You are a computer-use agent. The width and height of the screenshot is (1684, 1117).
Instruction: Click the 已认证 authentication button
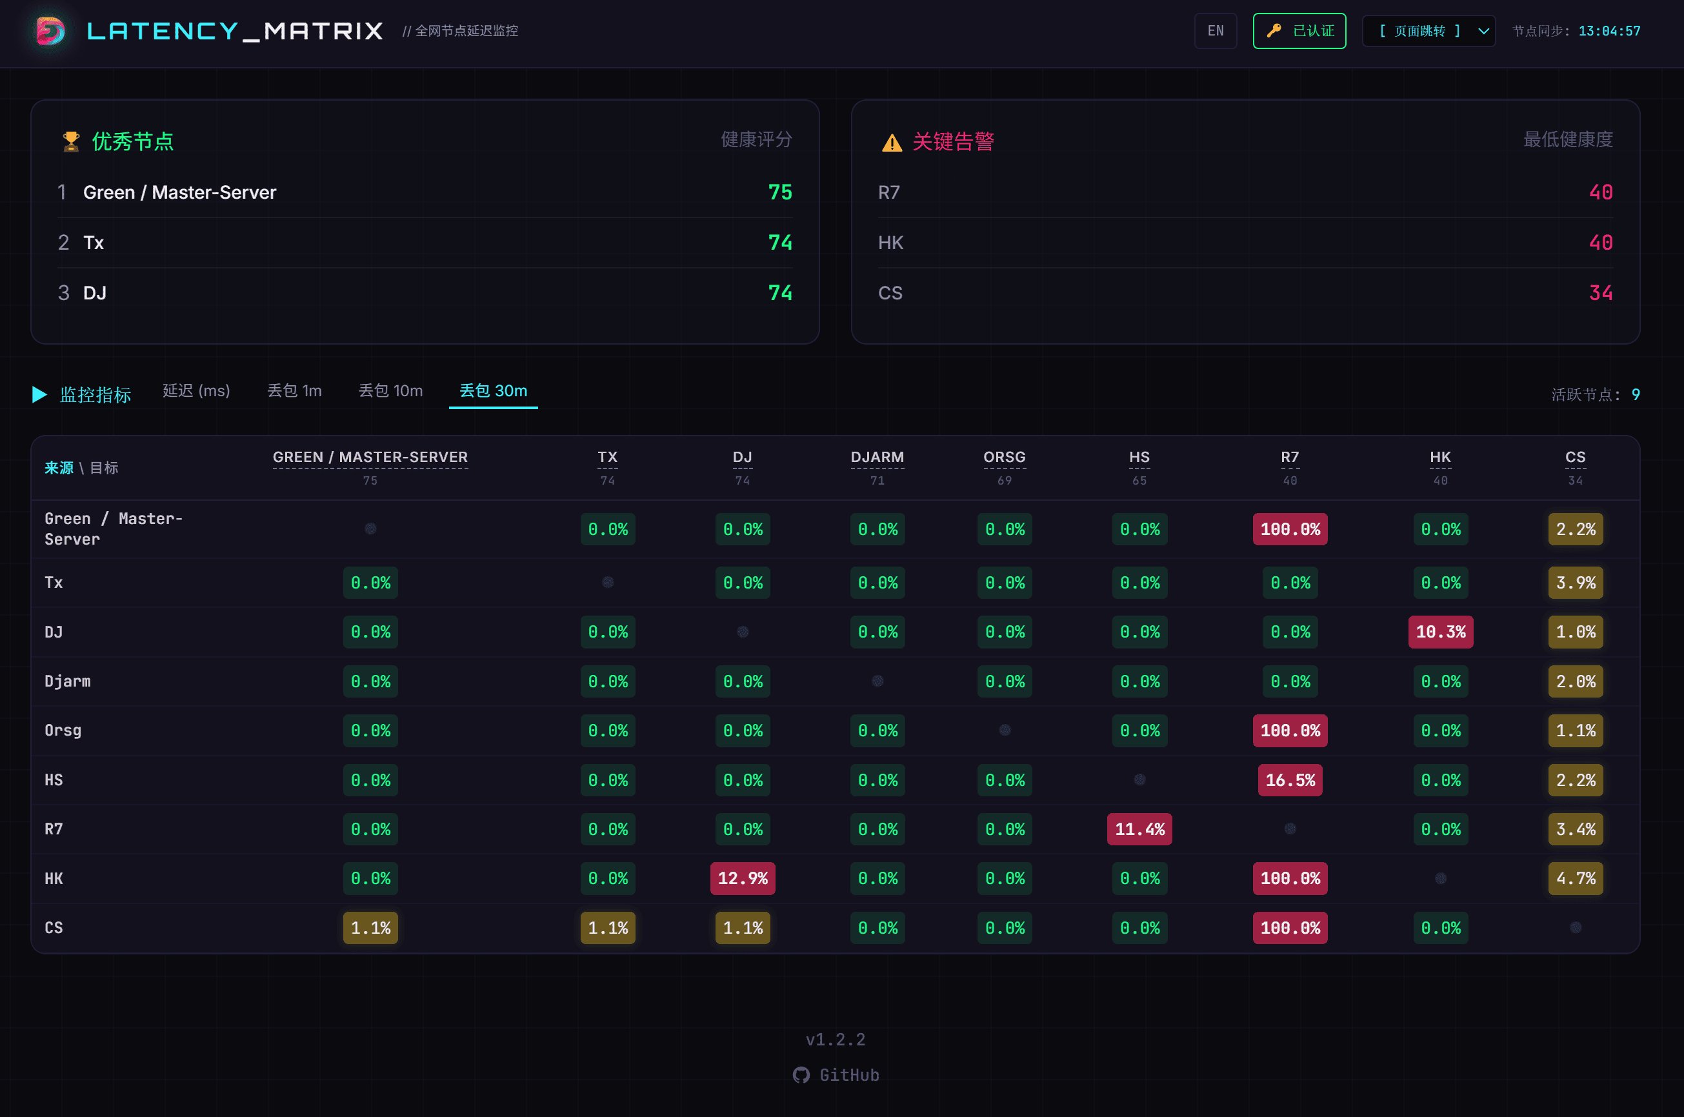[1299, 30]
